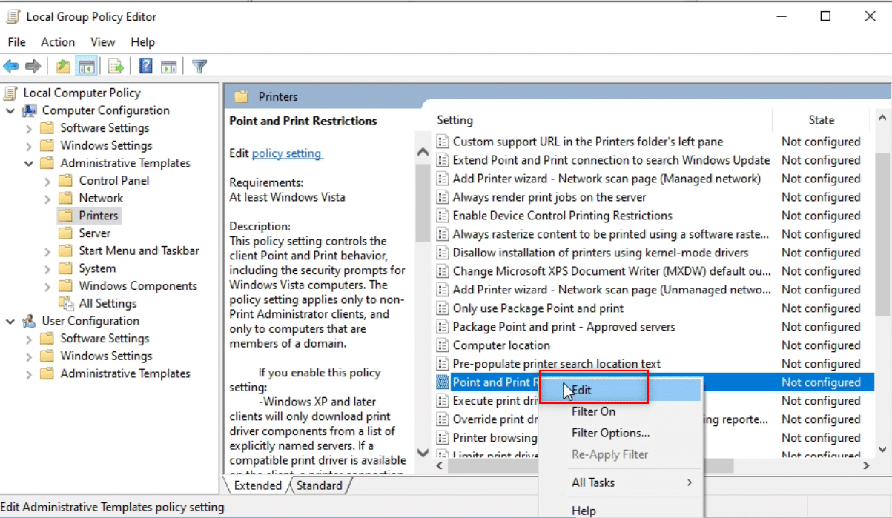Image resolution: width=892 pixels, height=518 pixels.
Task: Toggle the Show/Hide console tree icon
Action: click(85, 67)
